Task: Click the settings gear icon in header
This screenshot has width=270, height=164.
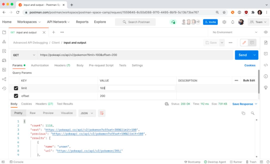Action: pyautogui.click(x=224, y=22)
